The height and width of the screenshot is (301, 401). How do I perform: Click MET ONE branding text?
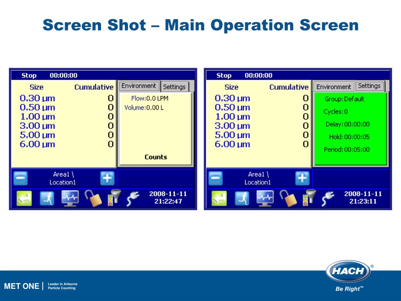tap(22, 286)
